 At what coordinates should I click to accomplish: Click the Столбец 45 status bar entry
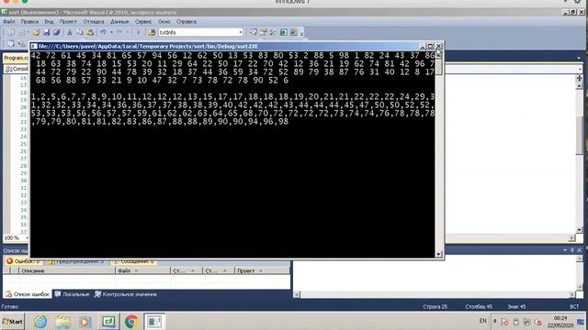[x=479, y=307]
